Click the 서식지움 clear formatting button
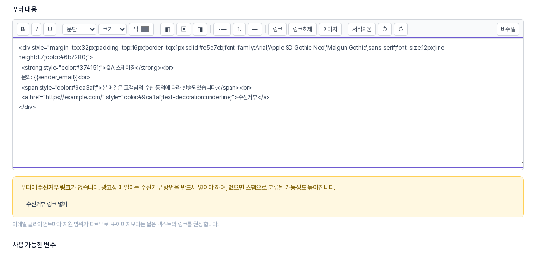Screen dimensions: 536x253 click(362, 29)
